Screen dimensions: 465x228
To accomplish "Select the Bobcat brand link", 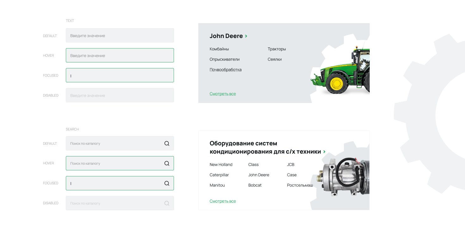I will coord(255,185).
